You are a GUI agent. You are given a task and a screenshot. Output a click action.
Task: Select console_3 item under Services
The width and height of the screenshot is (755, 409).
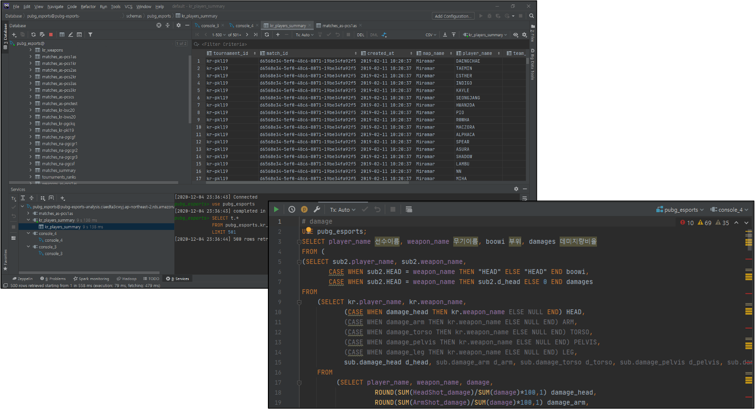tap(53, 253)
